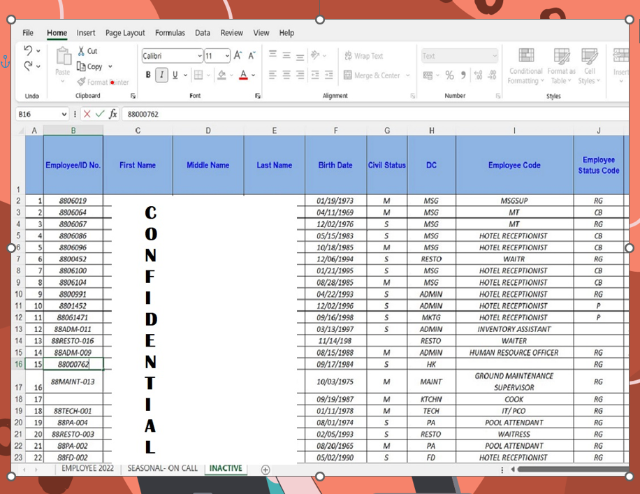This screenshot has height=494, width=640.
Task: Toggle Bold formatting
Action: [148, 75]
